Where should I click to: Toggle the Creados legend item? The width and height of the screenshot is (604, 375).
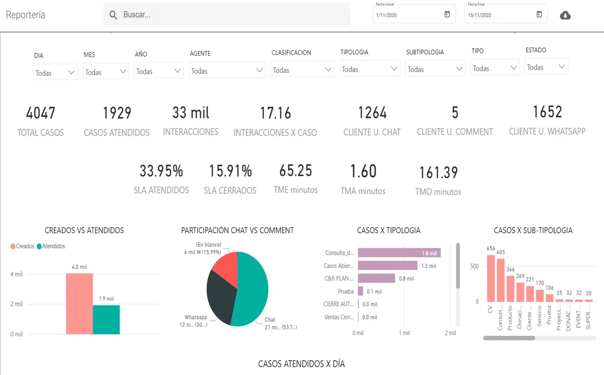pos(22,246)
